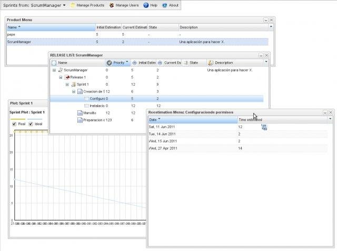
Task: Select the Instalacio task row
Action: pyautogui.click(x=157, y=106)
